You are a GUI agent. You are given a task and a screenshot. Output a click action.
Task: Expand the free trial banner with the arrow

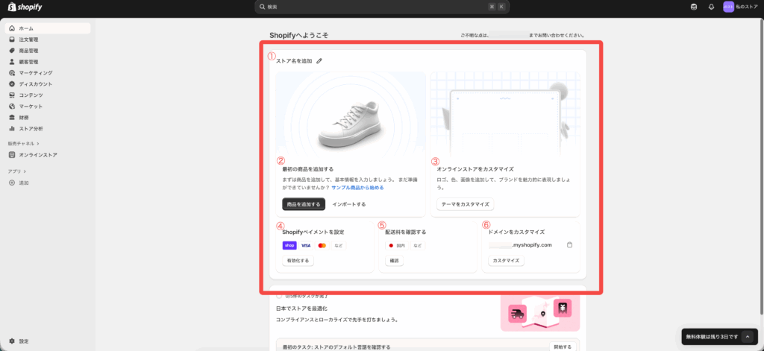pos(747,337)
